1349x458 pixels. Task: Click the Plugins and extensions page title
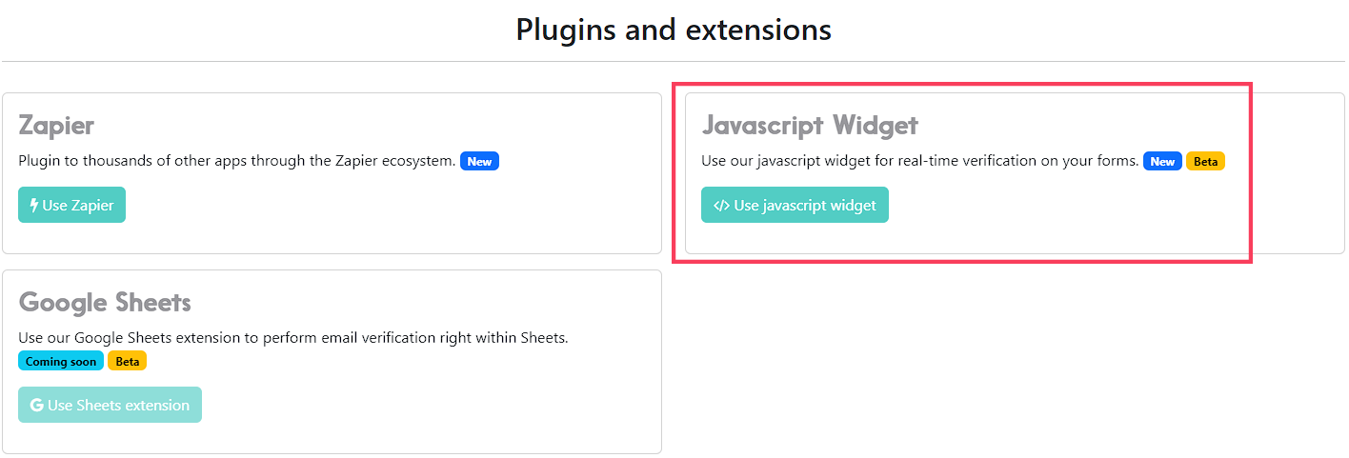674,30
